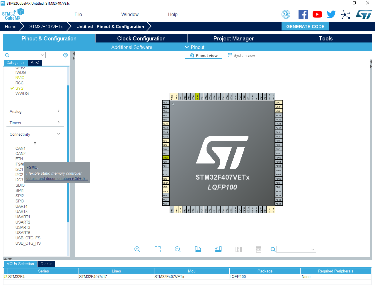Toggle right panel with arrow handle
Viewport: 375px width, 288px height.
(371, 64)
